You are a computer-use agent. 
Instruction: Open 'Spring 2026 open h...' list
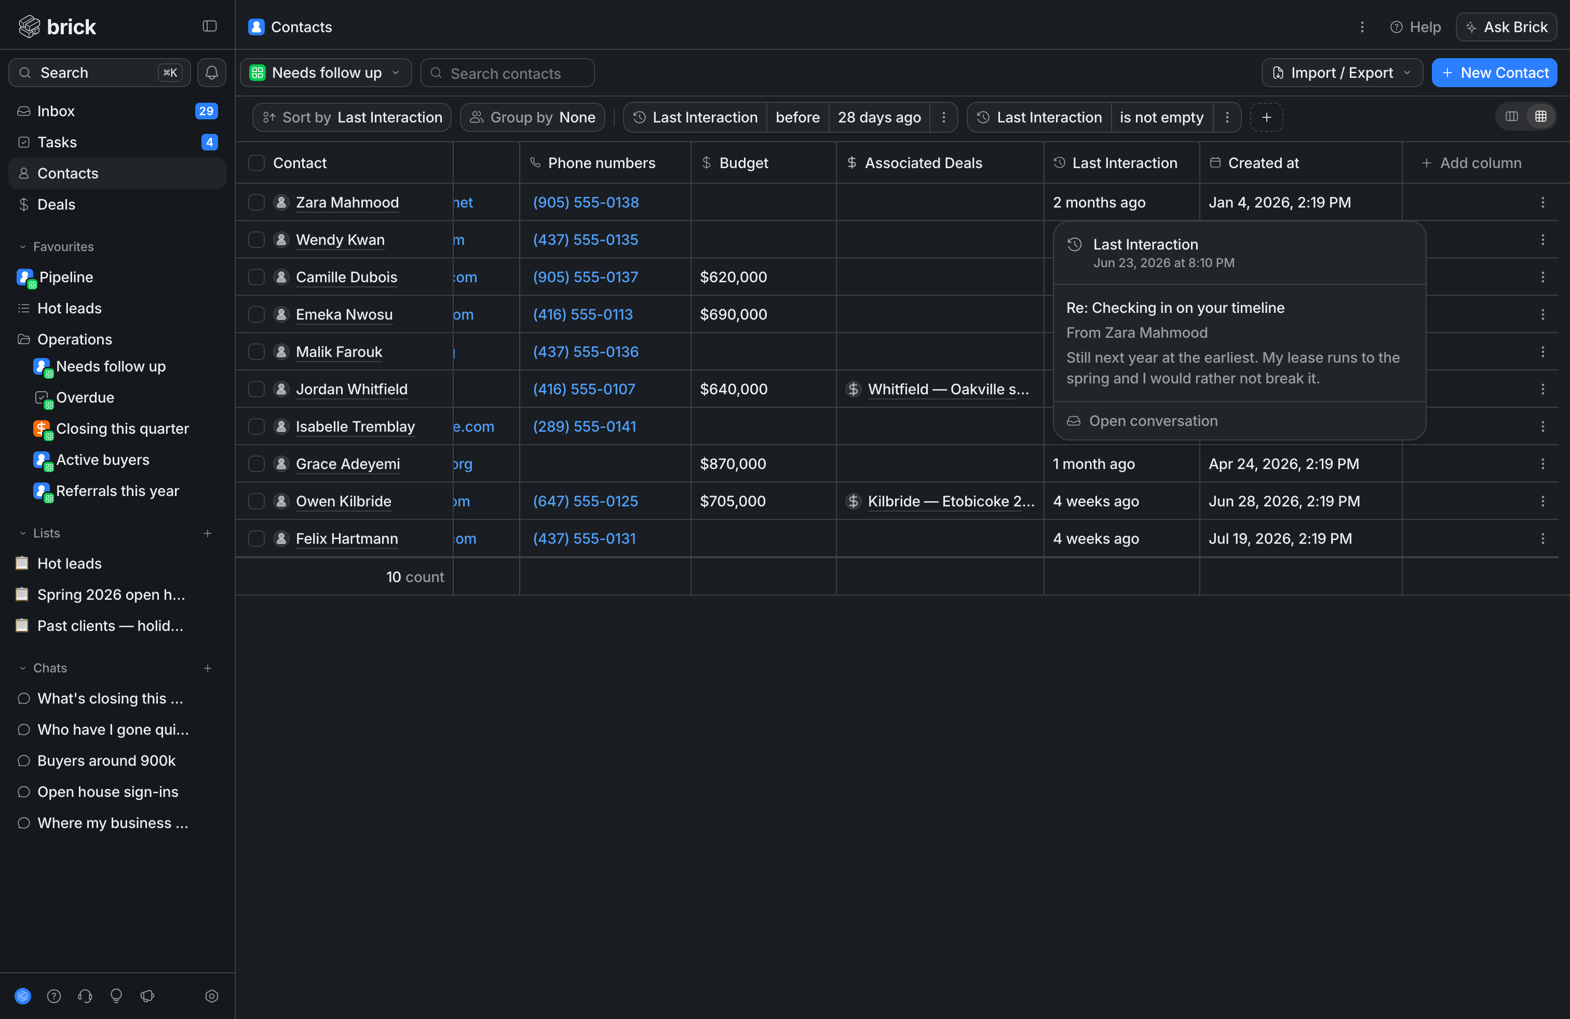[x=117, y=595]
